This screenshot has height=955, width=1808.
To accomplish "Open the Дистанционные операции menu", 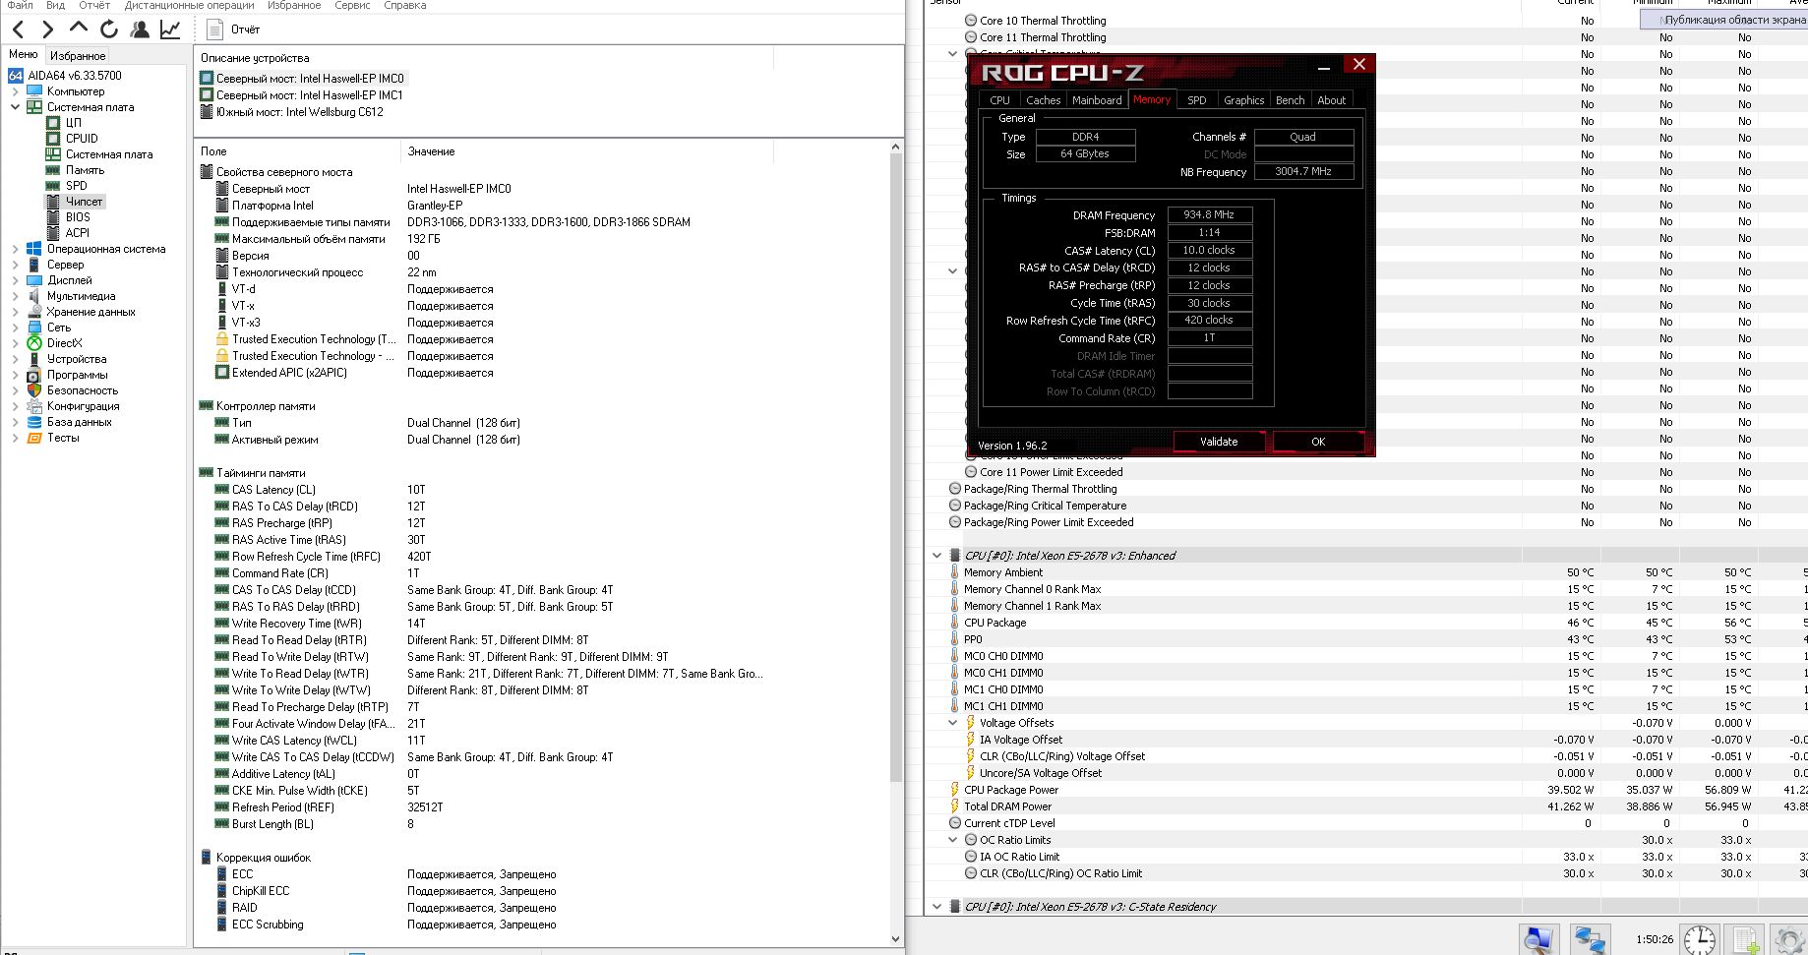I will (190, 5).
